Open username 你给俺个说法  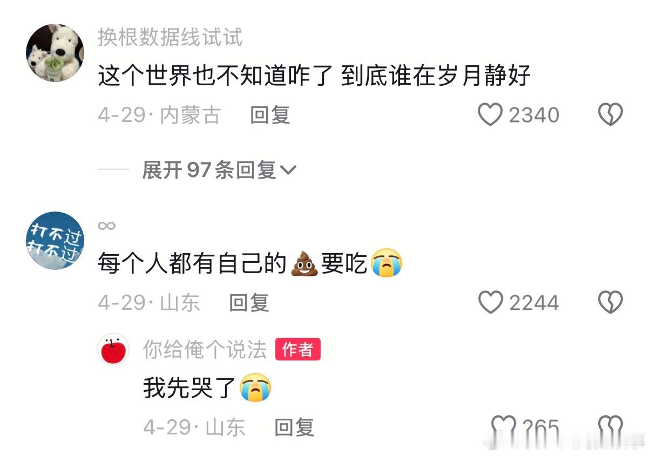205,350
